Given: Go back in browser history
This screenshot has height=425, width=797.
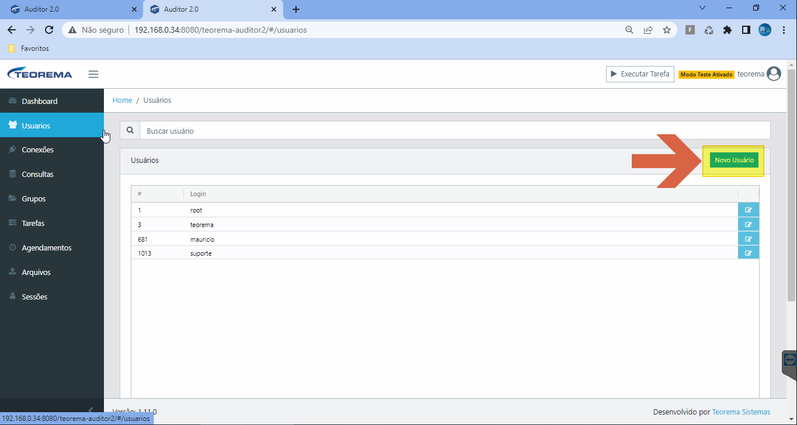Looking at the screenshot, I should pyautogui.click(x=12, y=30).
